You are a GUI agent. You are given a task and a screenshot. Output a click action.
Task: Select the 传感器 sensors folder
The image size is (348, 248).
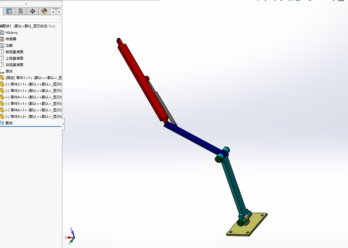(11, 39)
